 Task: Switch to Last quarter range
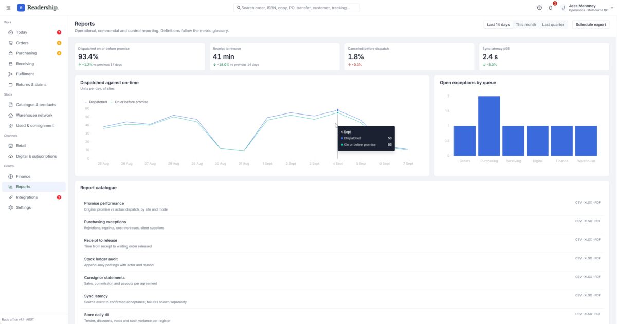[553, 25]
